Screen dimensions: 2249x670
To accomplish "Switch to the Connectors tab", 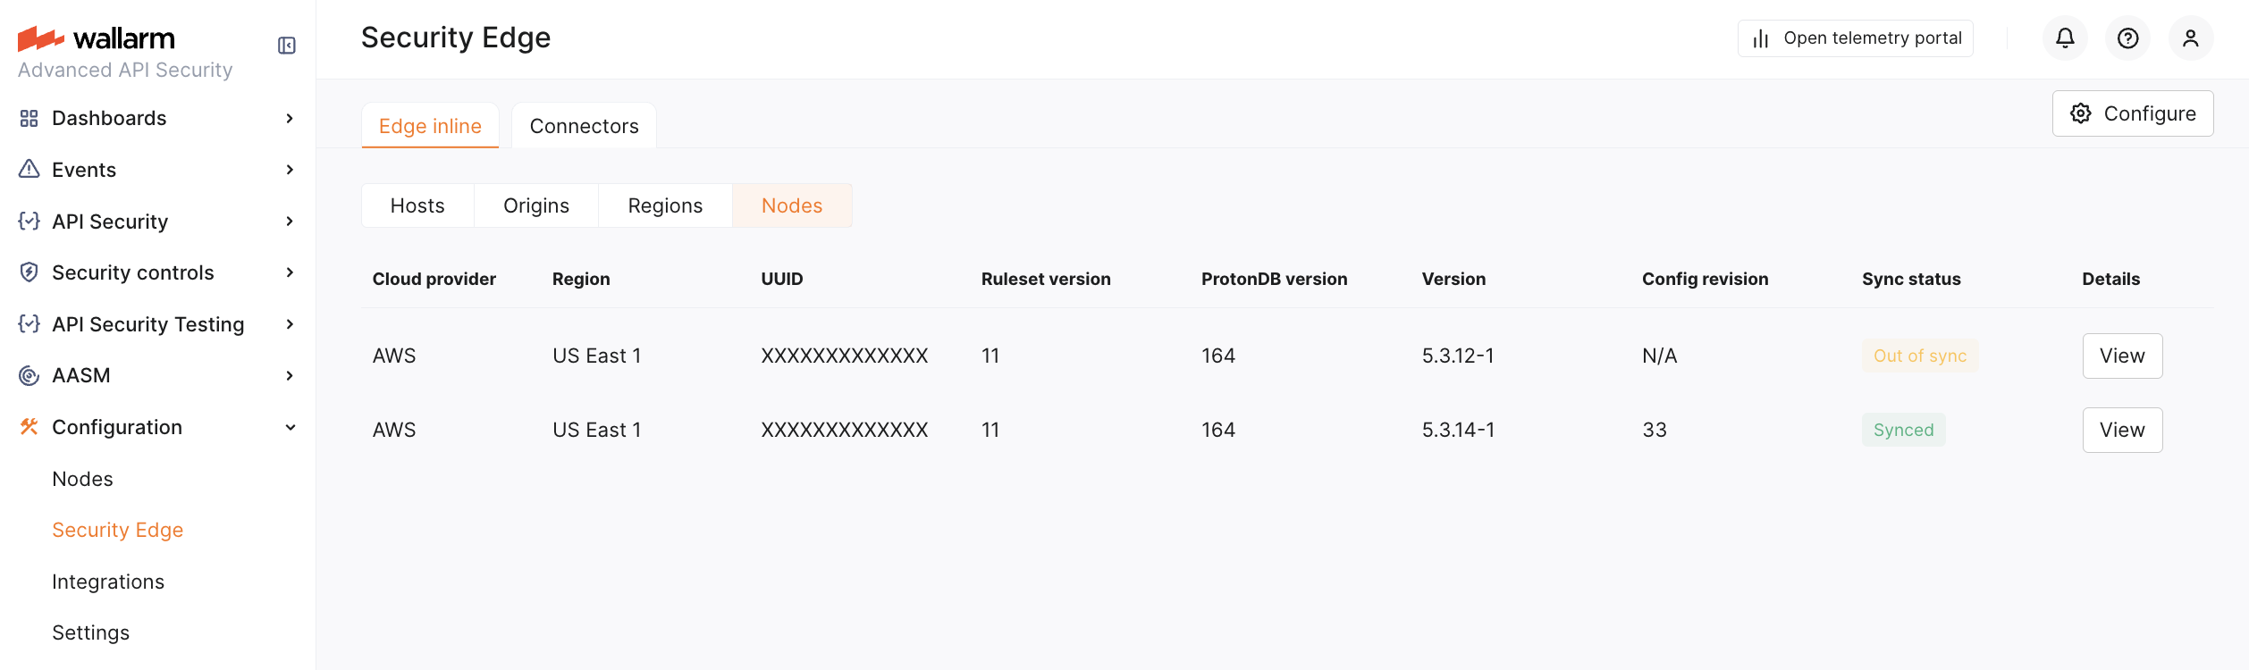I will pyautogui.click(x=584, y=126).
